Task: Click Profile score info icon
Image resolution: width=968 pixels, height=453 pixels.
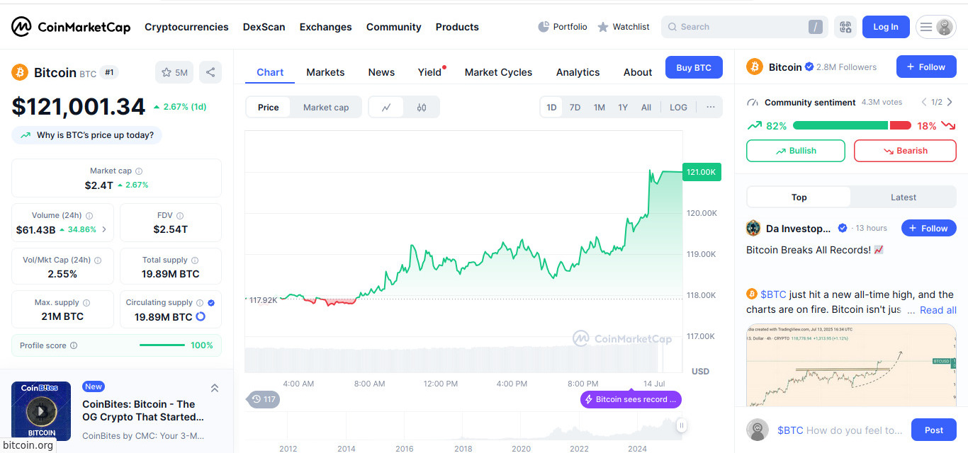Action: (74, 345)
